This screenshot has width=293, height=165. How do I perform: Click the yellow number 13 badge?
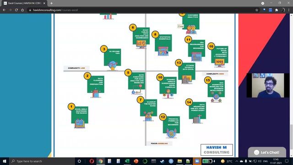click(179, 63)
